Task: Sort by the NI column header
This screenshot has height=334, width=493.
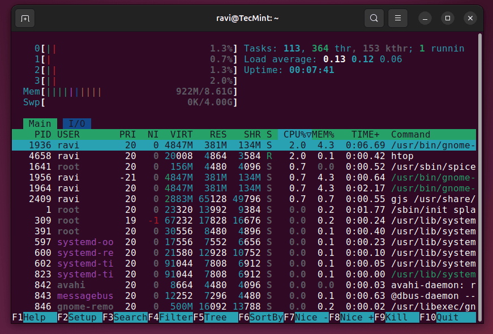Action: click(153, 135)
